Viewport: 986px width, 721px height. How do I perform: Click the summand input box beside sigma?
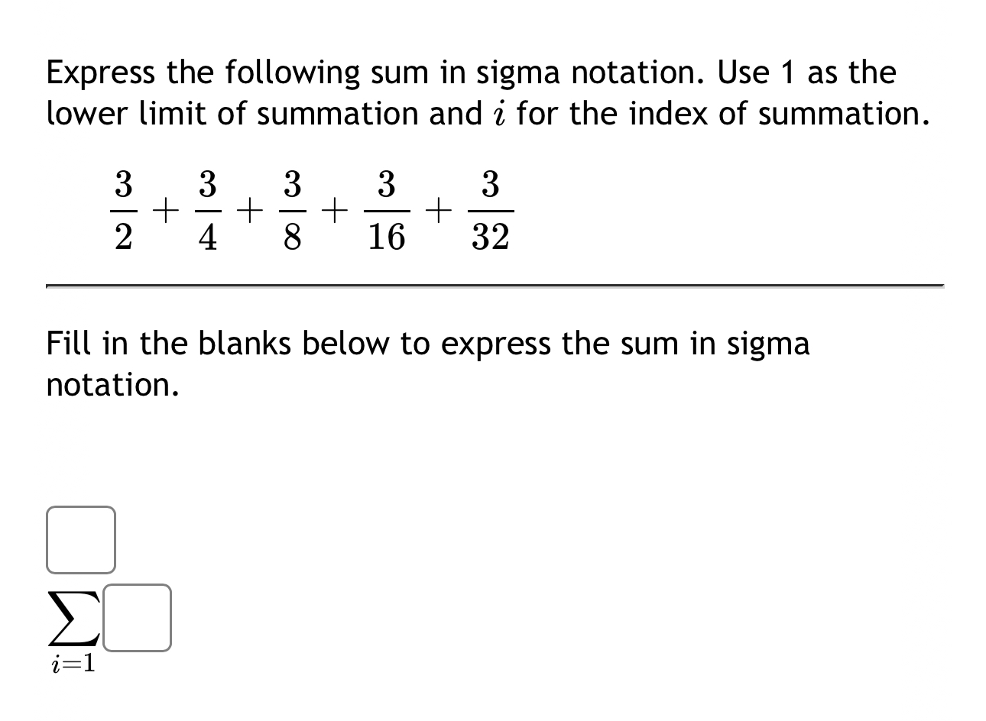(138, 618)
